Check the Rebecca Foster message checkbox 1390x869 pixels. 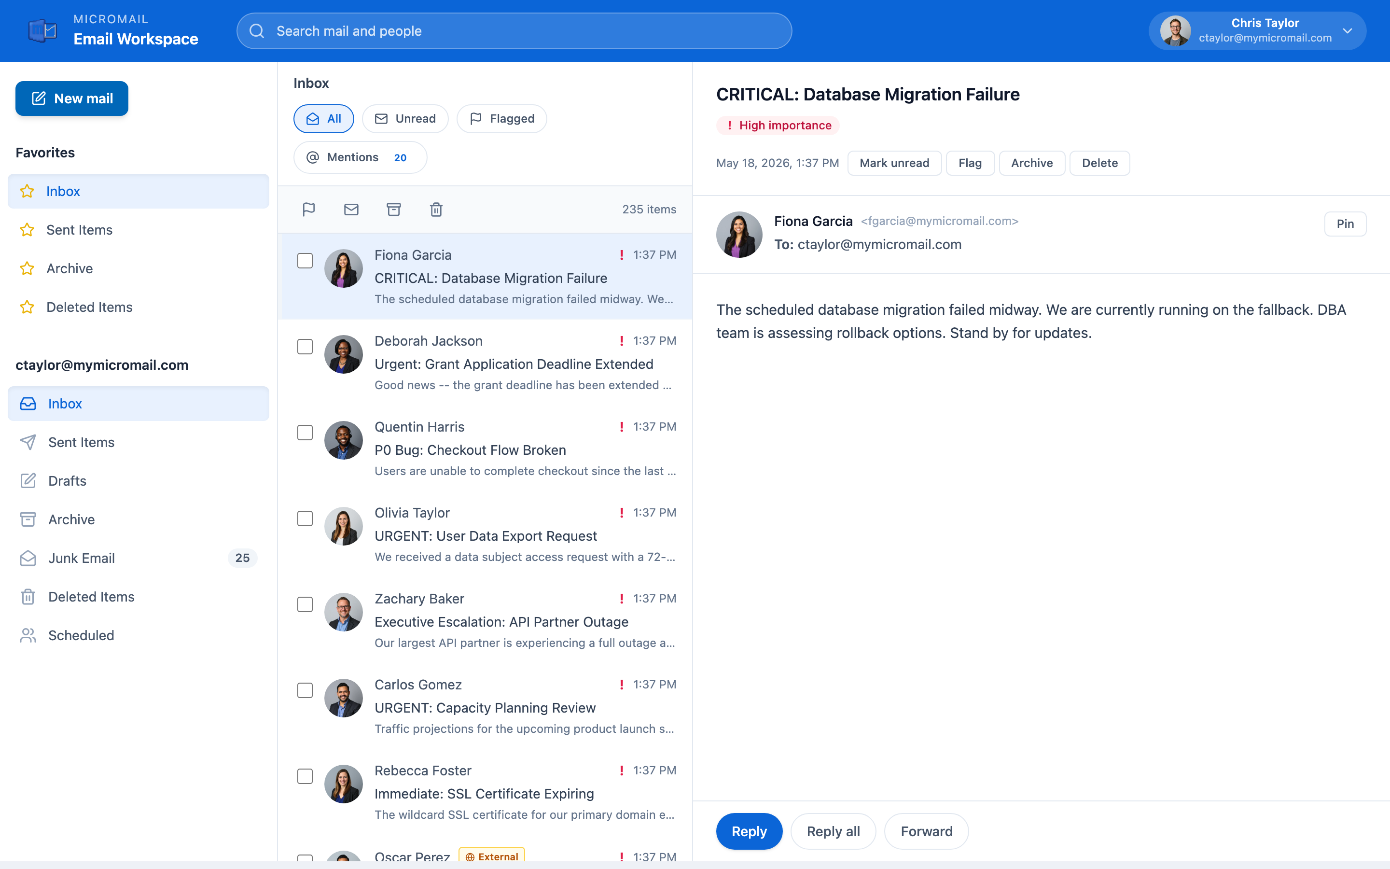305,776
